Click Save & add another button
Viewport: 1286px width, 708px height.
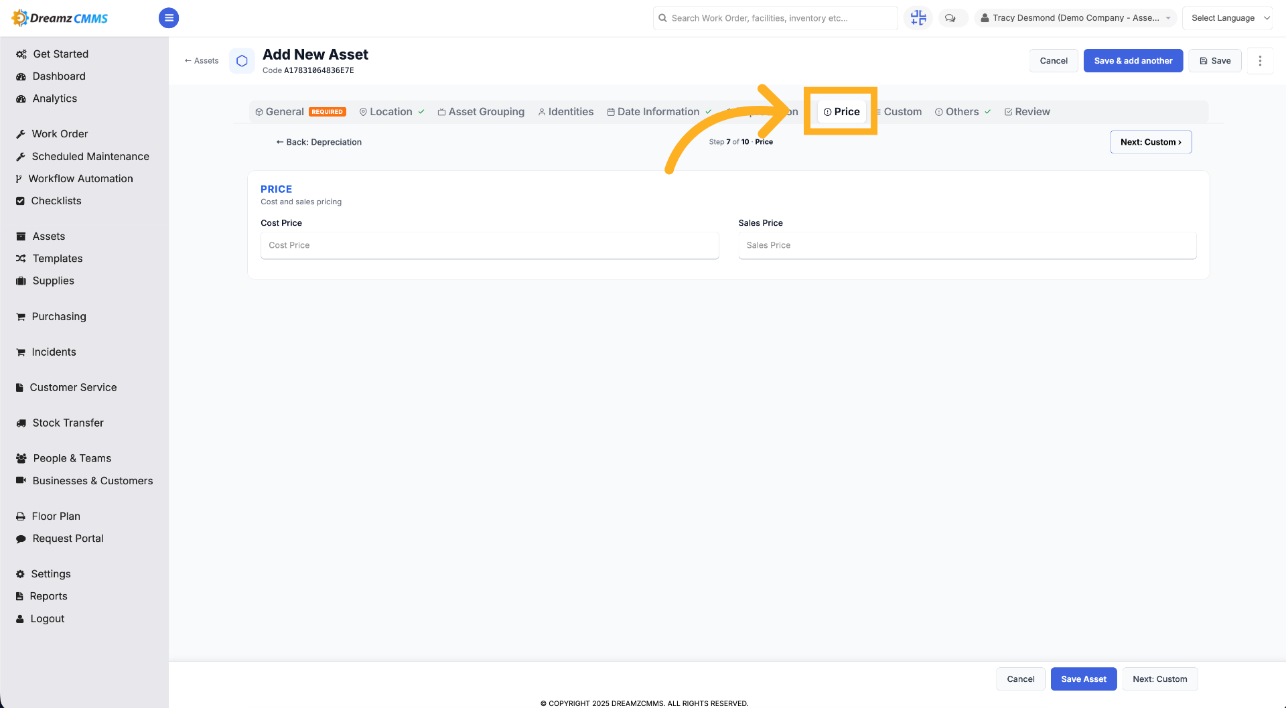click(1133, 61)
